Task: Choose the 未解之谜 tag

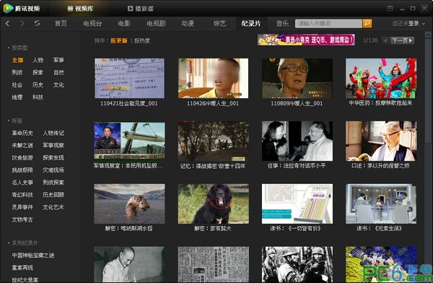Action: coord(22,145)
